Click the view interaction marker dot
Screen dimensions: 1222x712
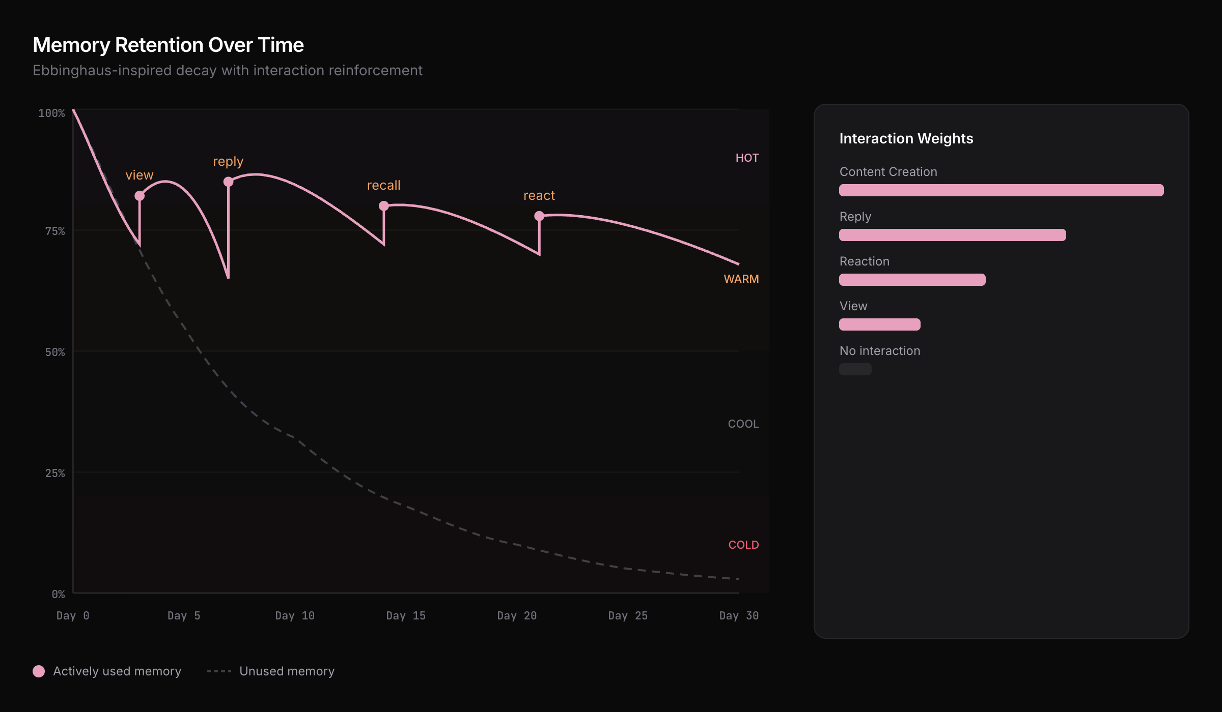pyautogui.click(x=140, y=196)
